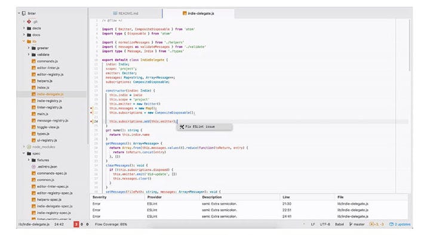Click the open lib folder icon
The width and height of the screenshot is (430, 235).
point(29,41)
